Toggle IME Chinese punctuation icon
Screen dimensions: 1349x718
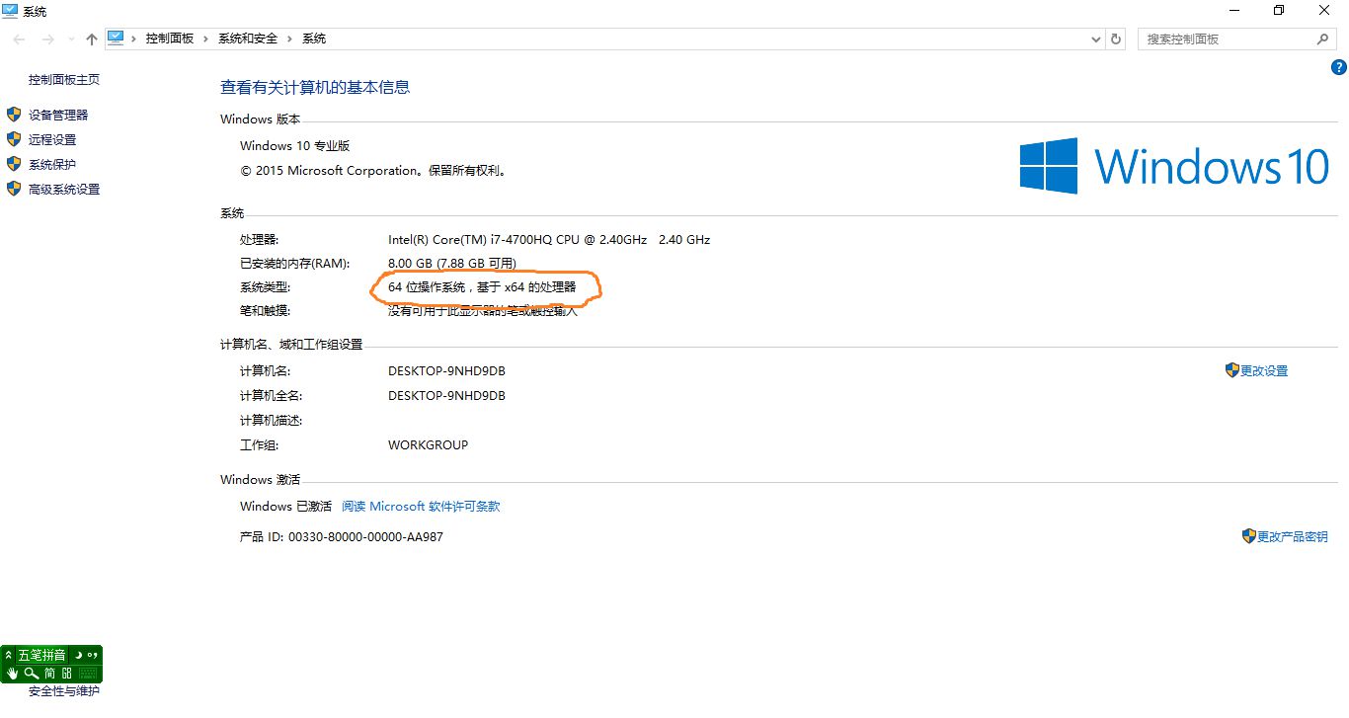[x=92, y=655]
